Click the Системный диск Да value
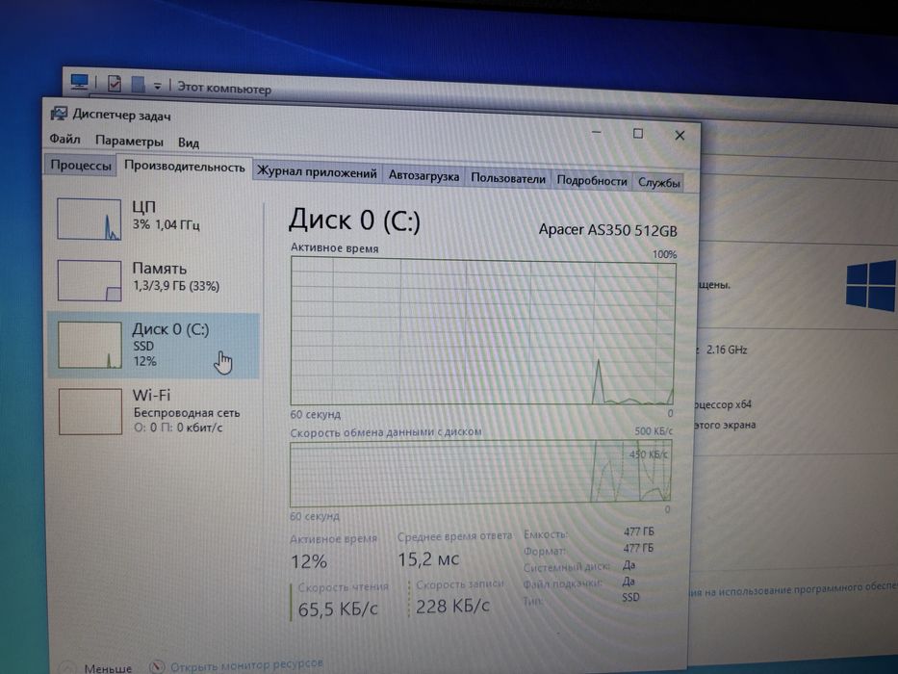This screenshot has width=898, height=674. [629, 564]
